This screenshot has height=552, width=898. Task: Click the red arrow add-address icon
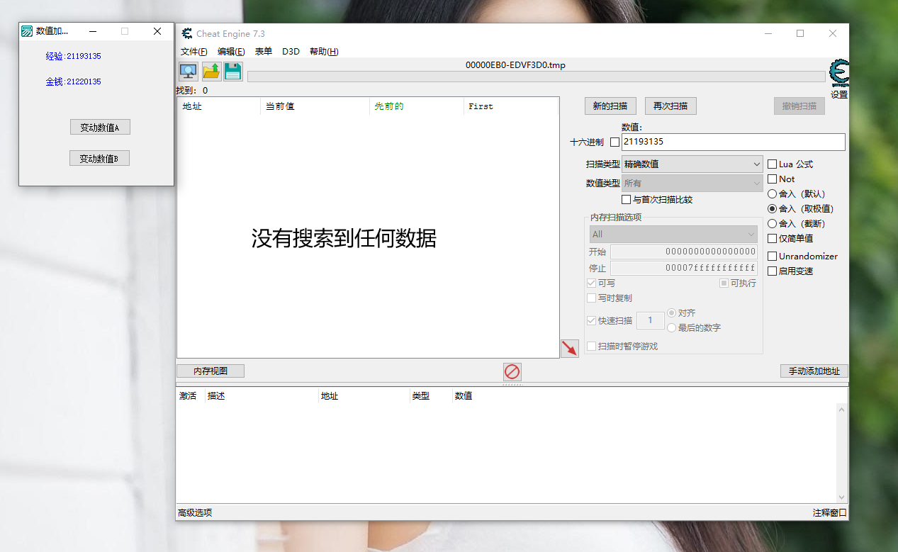coord(569,348)
